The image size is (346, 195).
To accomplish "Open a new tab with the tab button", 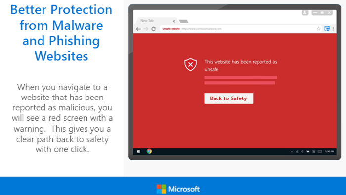I will point(183,21).
